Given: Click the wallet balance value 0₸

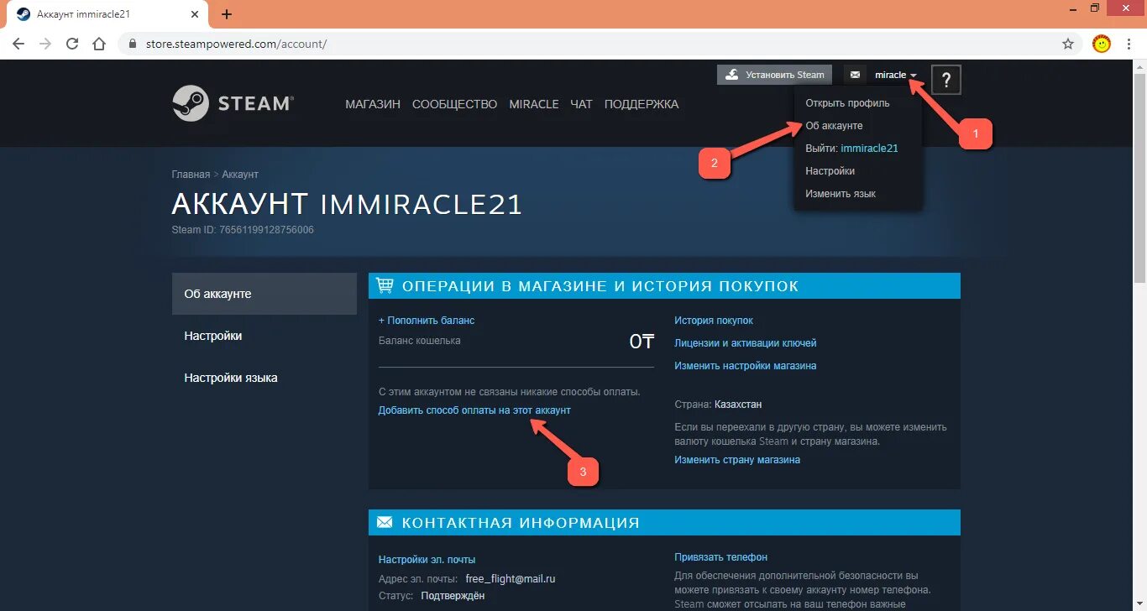Looking at the screenshot, I should click(x=642, y=342).
